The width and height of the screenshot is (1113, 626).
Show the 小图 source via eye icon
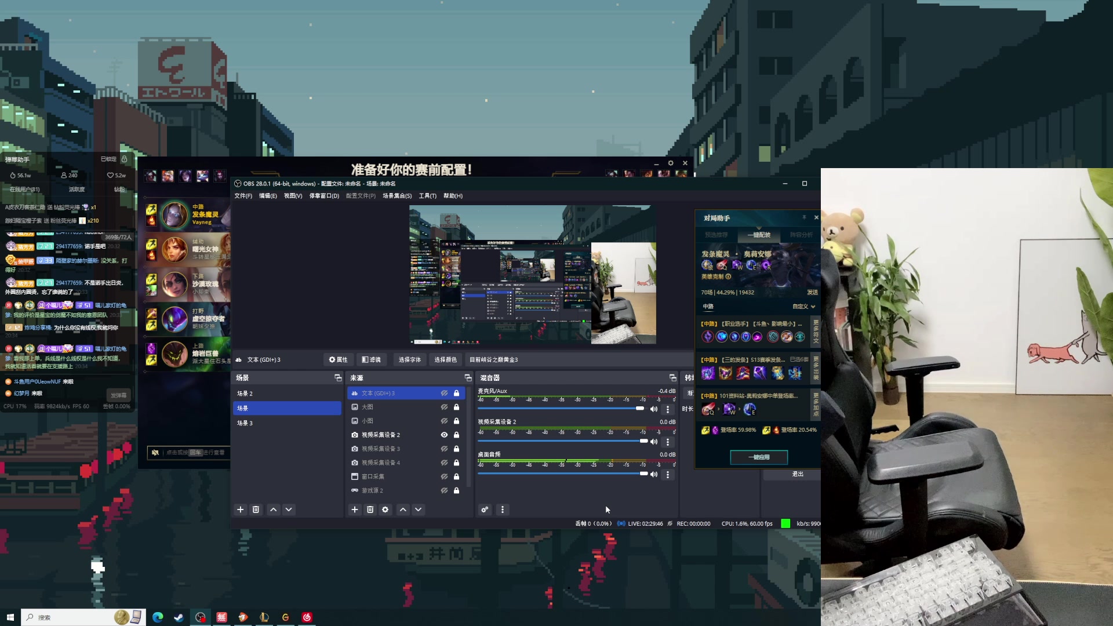click(x=444, y=421)
